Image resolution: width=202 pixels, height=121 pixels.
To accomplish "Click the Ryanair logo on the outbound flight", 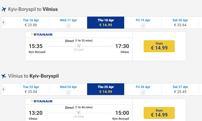I will 41,35.
